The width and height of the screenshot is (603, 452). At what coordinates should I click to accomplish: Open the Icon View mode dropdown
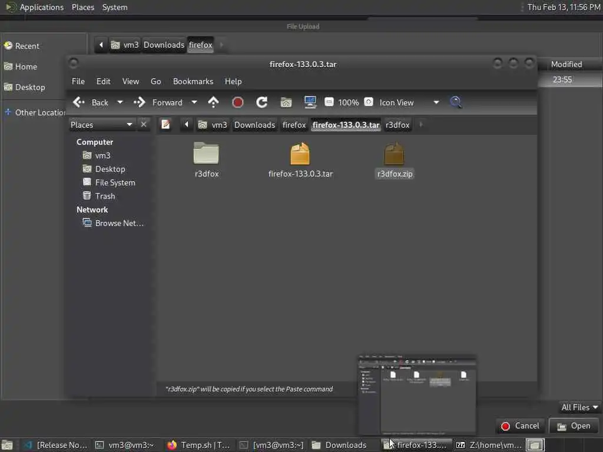pyautogui.click(x=409, y=102)
